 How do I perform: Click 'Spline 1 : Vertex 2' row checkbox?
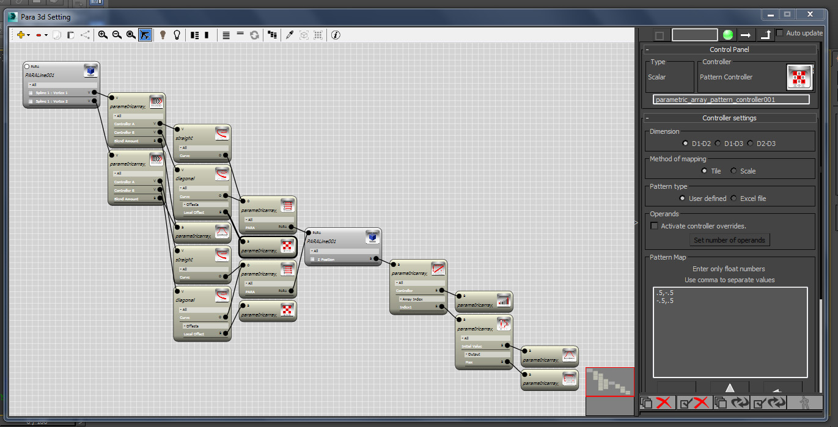coord(31,101)
